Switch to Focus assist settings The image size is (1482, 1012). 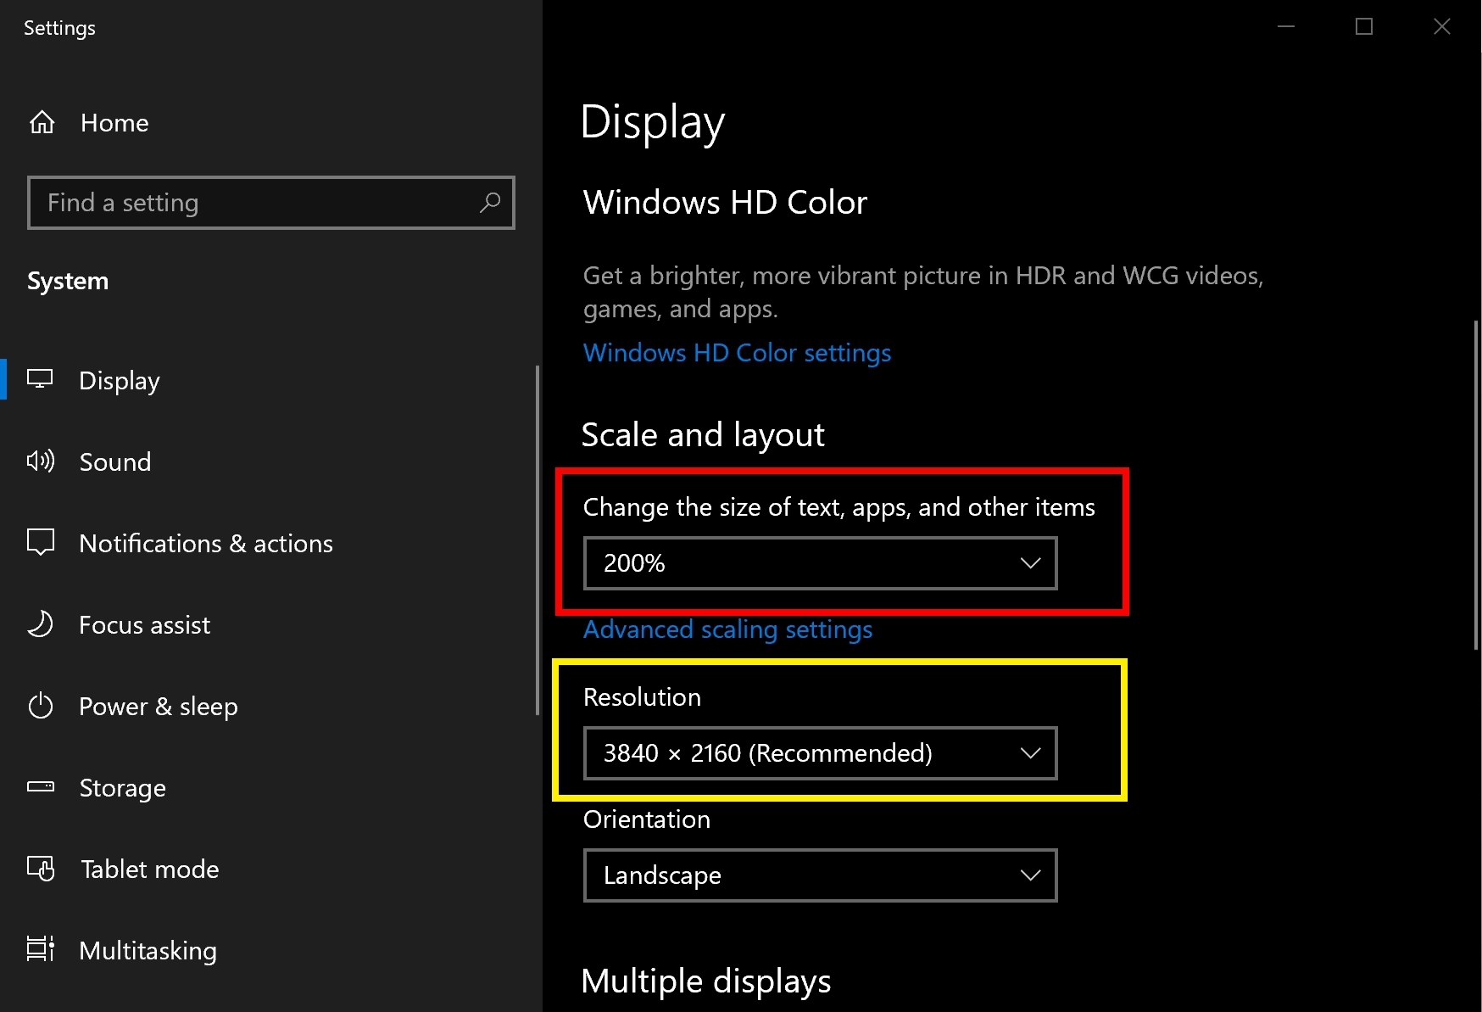pos(271,624)
